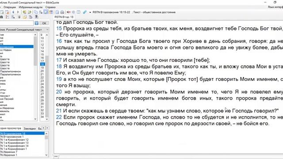Click verse number 18 in the text
Viewport: 283px width, 159px height.
[59, 67]
